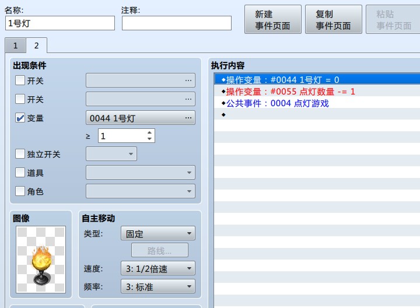Enable the 道具 condition checkbox

point(20,173)
